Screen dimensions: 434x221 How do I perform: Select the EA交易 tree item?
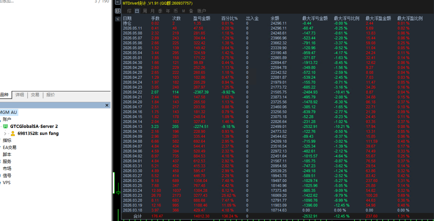tap(9, 147)
